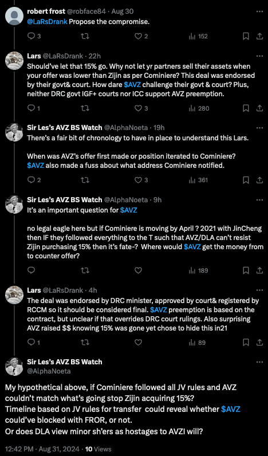
Task: Open more options on Lars's 4h tweet
Action: (x=259, y=290)
